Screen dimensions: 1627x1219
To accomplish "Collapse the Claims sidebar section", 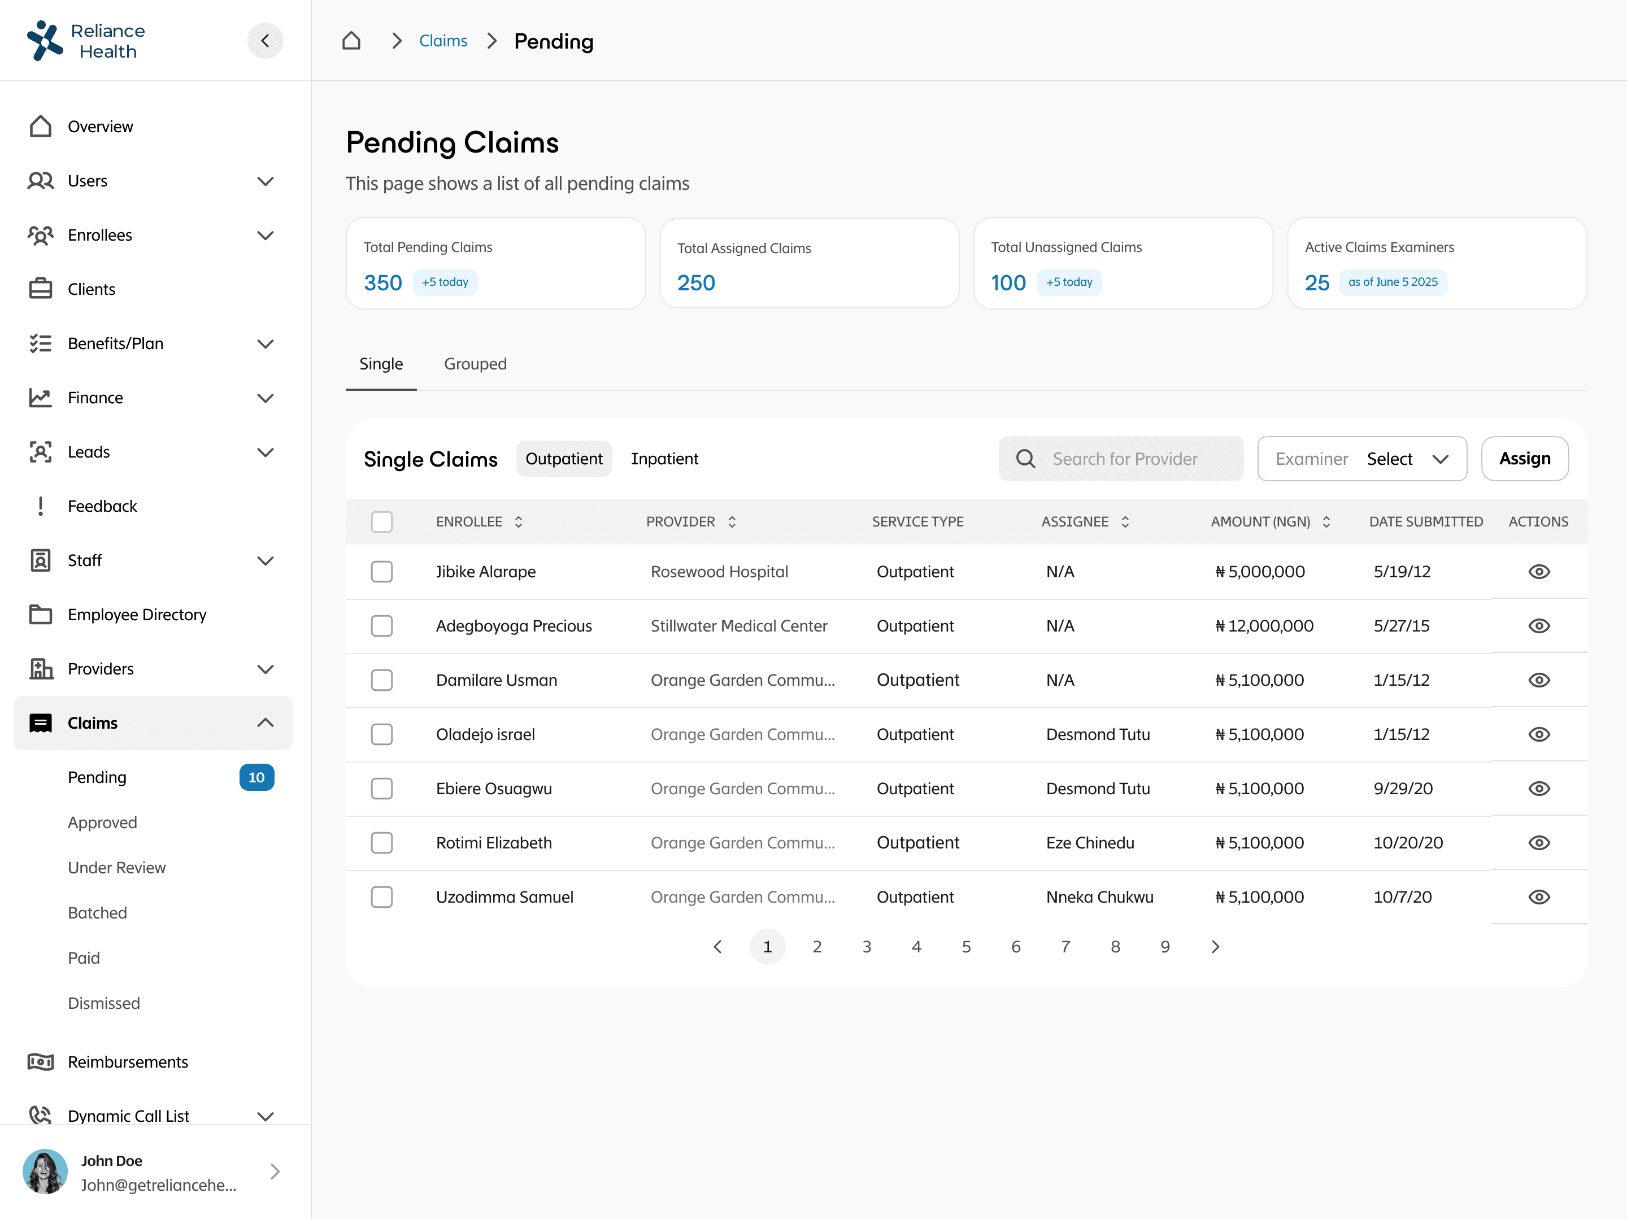I will [x=265, y=723].
